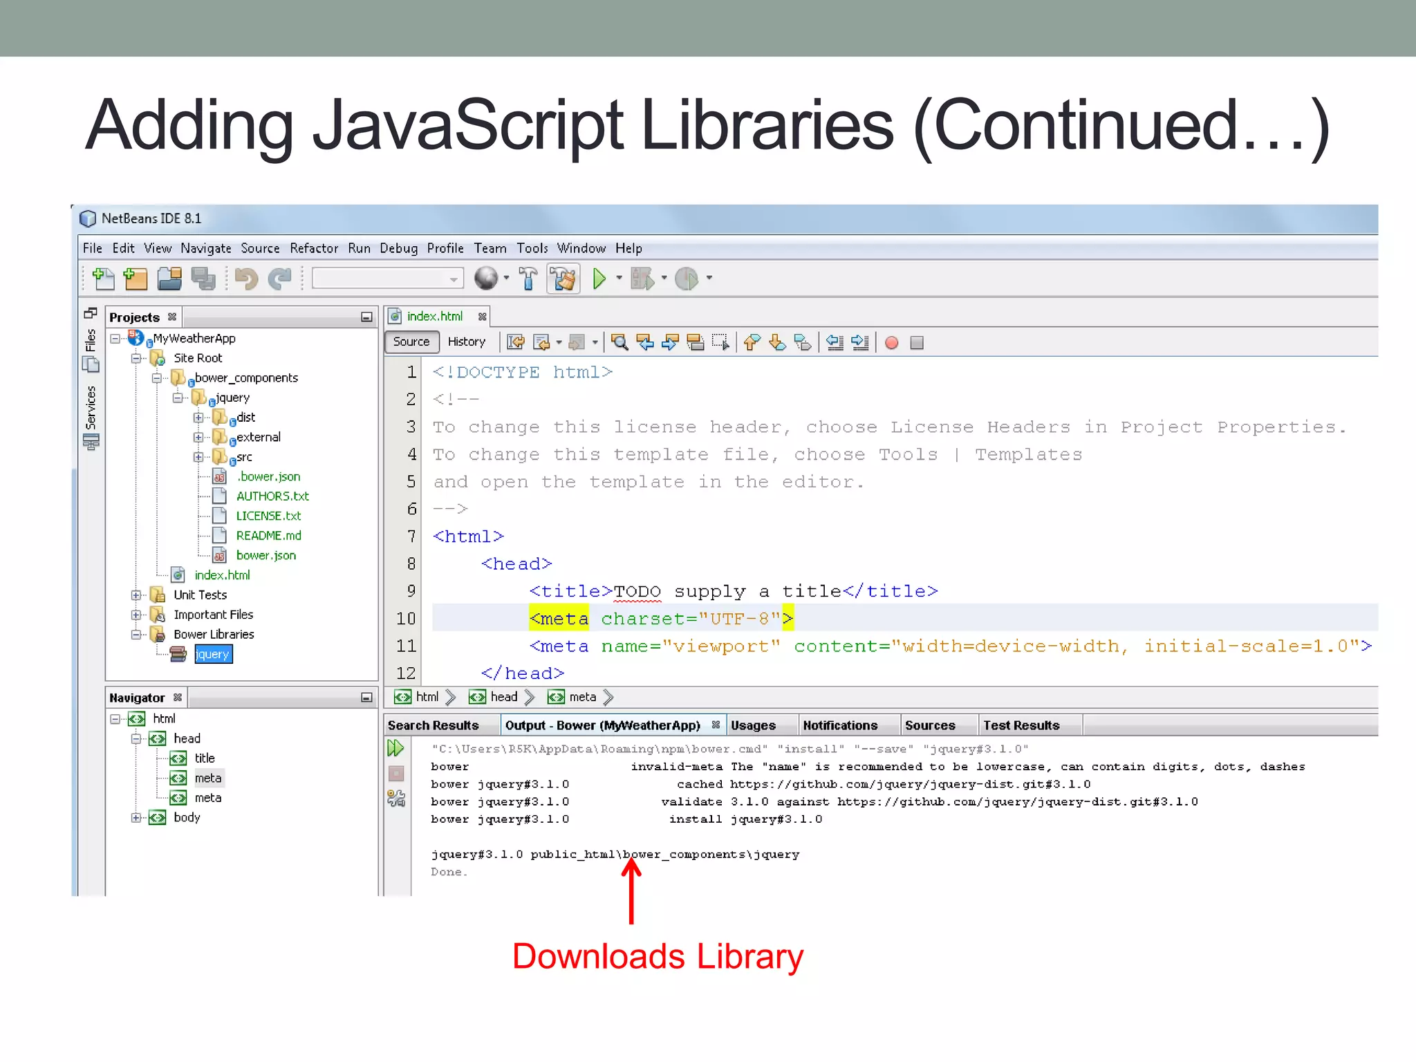Expand the Unit Tests node

[136, 595]
